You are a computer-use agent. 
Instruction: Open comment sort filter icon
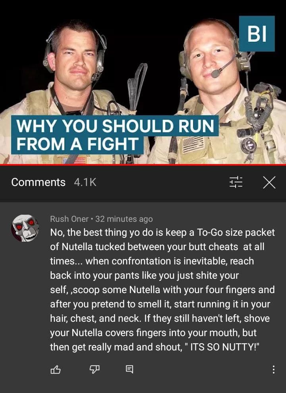[x=236, y=182]
